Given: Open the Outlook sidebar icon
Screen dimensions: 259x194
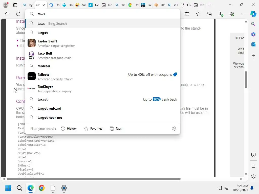Looking at the screenshot, I should (x=253, y=44).
